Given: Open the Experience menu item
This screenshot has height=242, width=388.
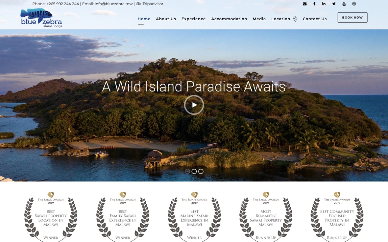Looking at the screenshot, I should click(193, 19).
